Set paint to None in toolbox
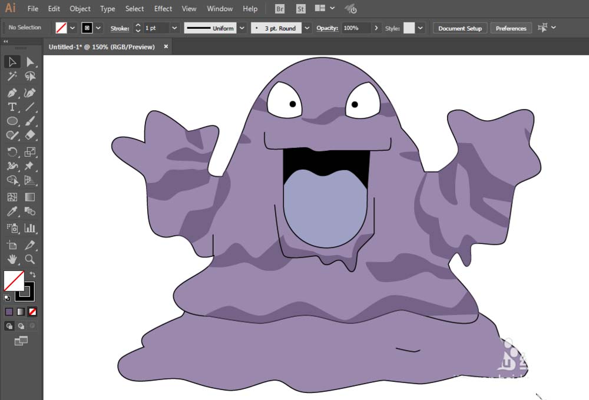 (x=32, y=311)
